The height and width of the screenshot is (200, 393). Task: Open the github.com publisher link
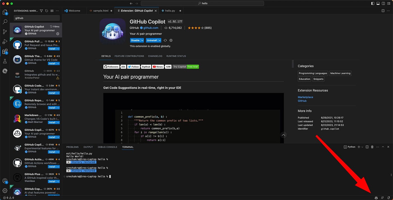[x=151, y=28]
